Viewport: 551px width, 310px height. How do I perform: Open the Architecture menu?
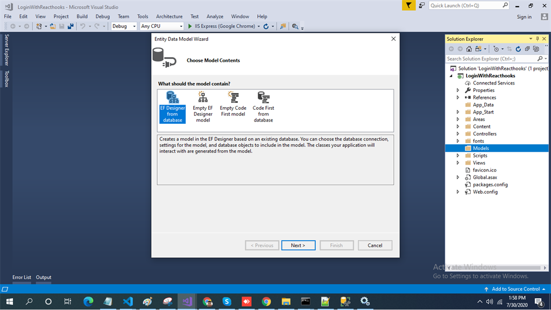(x=169, y=17)
